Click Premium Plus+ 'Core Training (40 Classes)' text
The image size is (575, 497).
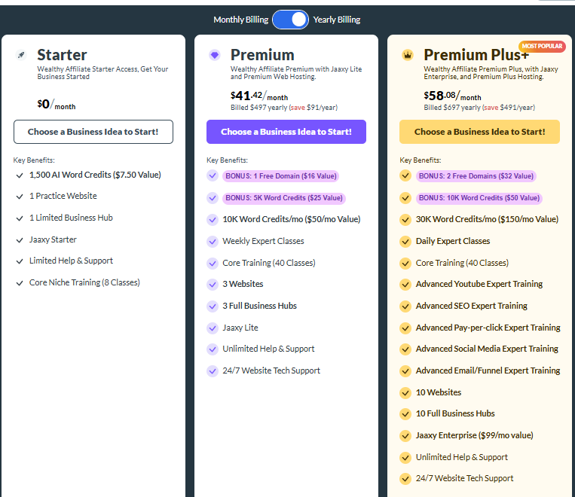[x=462, y=263]
